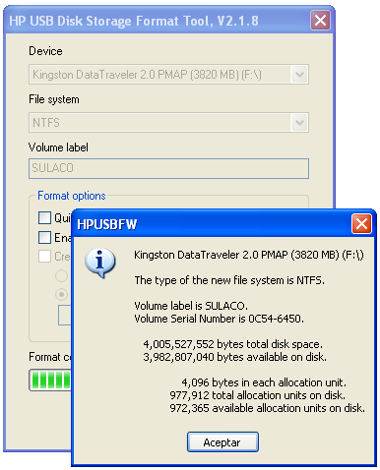Click the NTFS file system combo box
This screenshot has width=380, height=470.
click(x=168, y=123)
